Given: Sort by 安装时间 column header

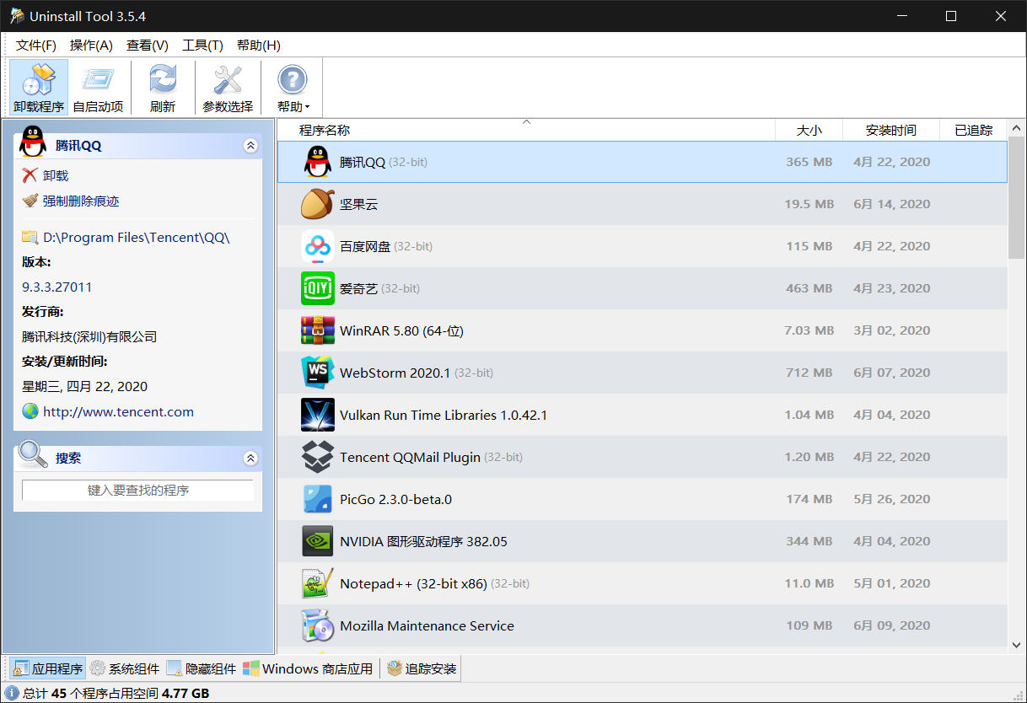Looking at the screenshot, I should pos(890,130).
